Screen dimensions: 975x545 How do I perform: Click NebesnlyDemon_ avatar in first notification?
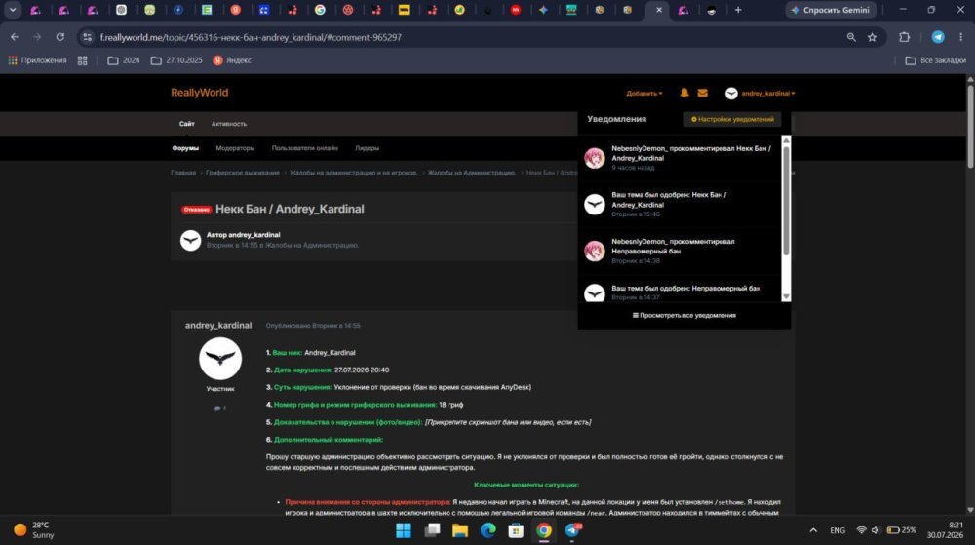pyautogui.click(x=595, y=158)
